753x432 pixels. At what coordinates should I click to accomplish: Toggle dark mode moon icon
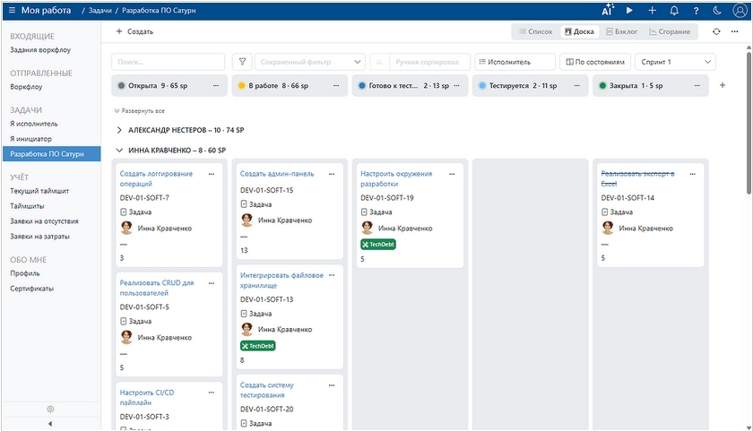(x=717, y=10)
